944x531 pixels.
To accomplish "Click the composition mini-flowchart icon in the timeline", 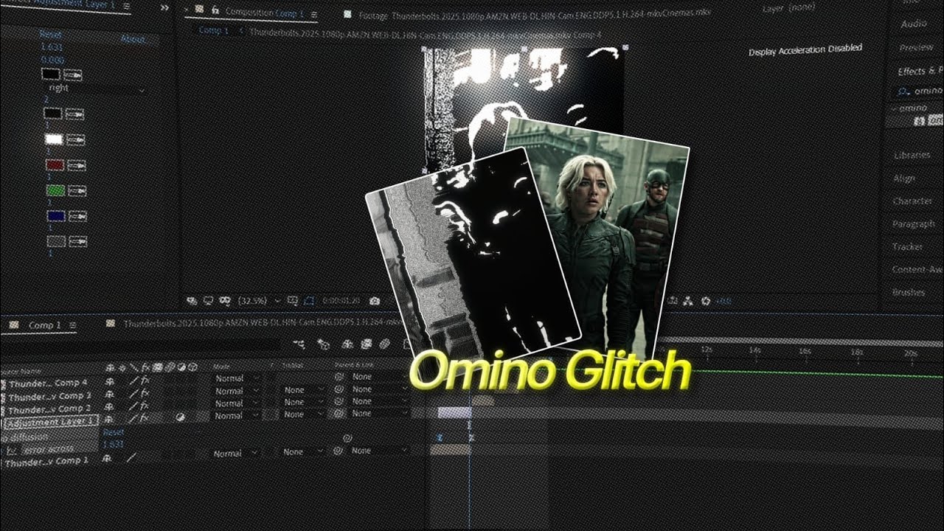I will (x=299, y=344).
